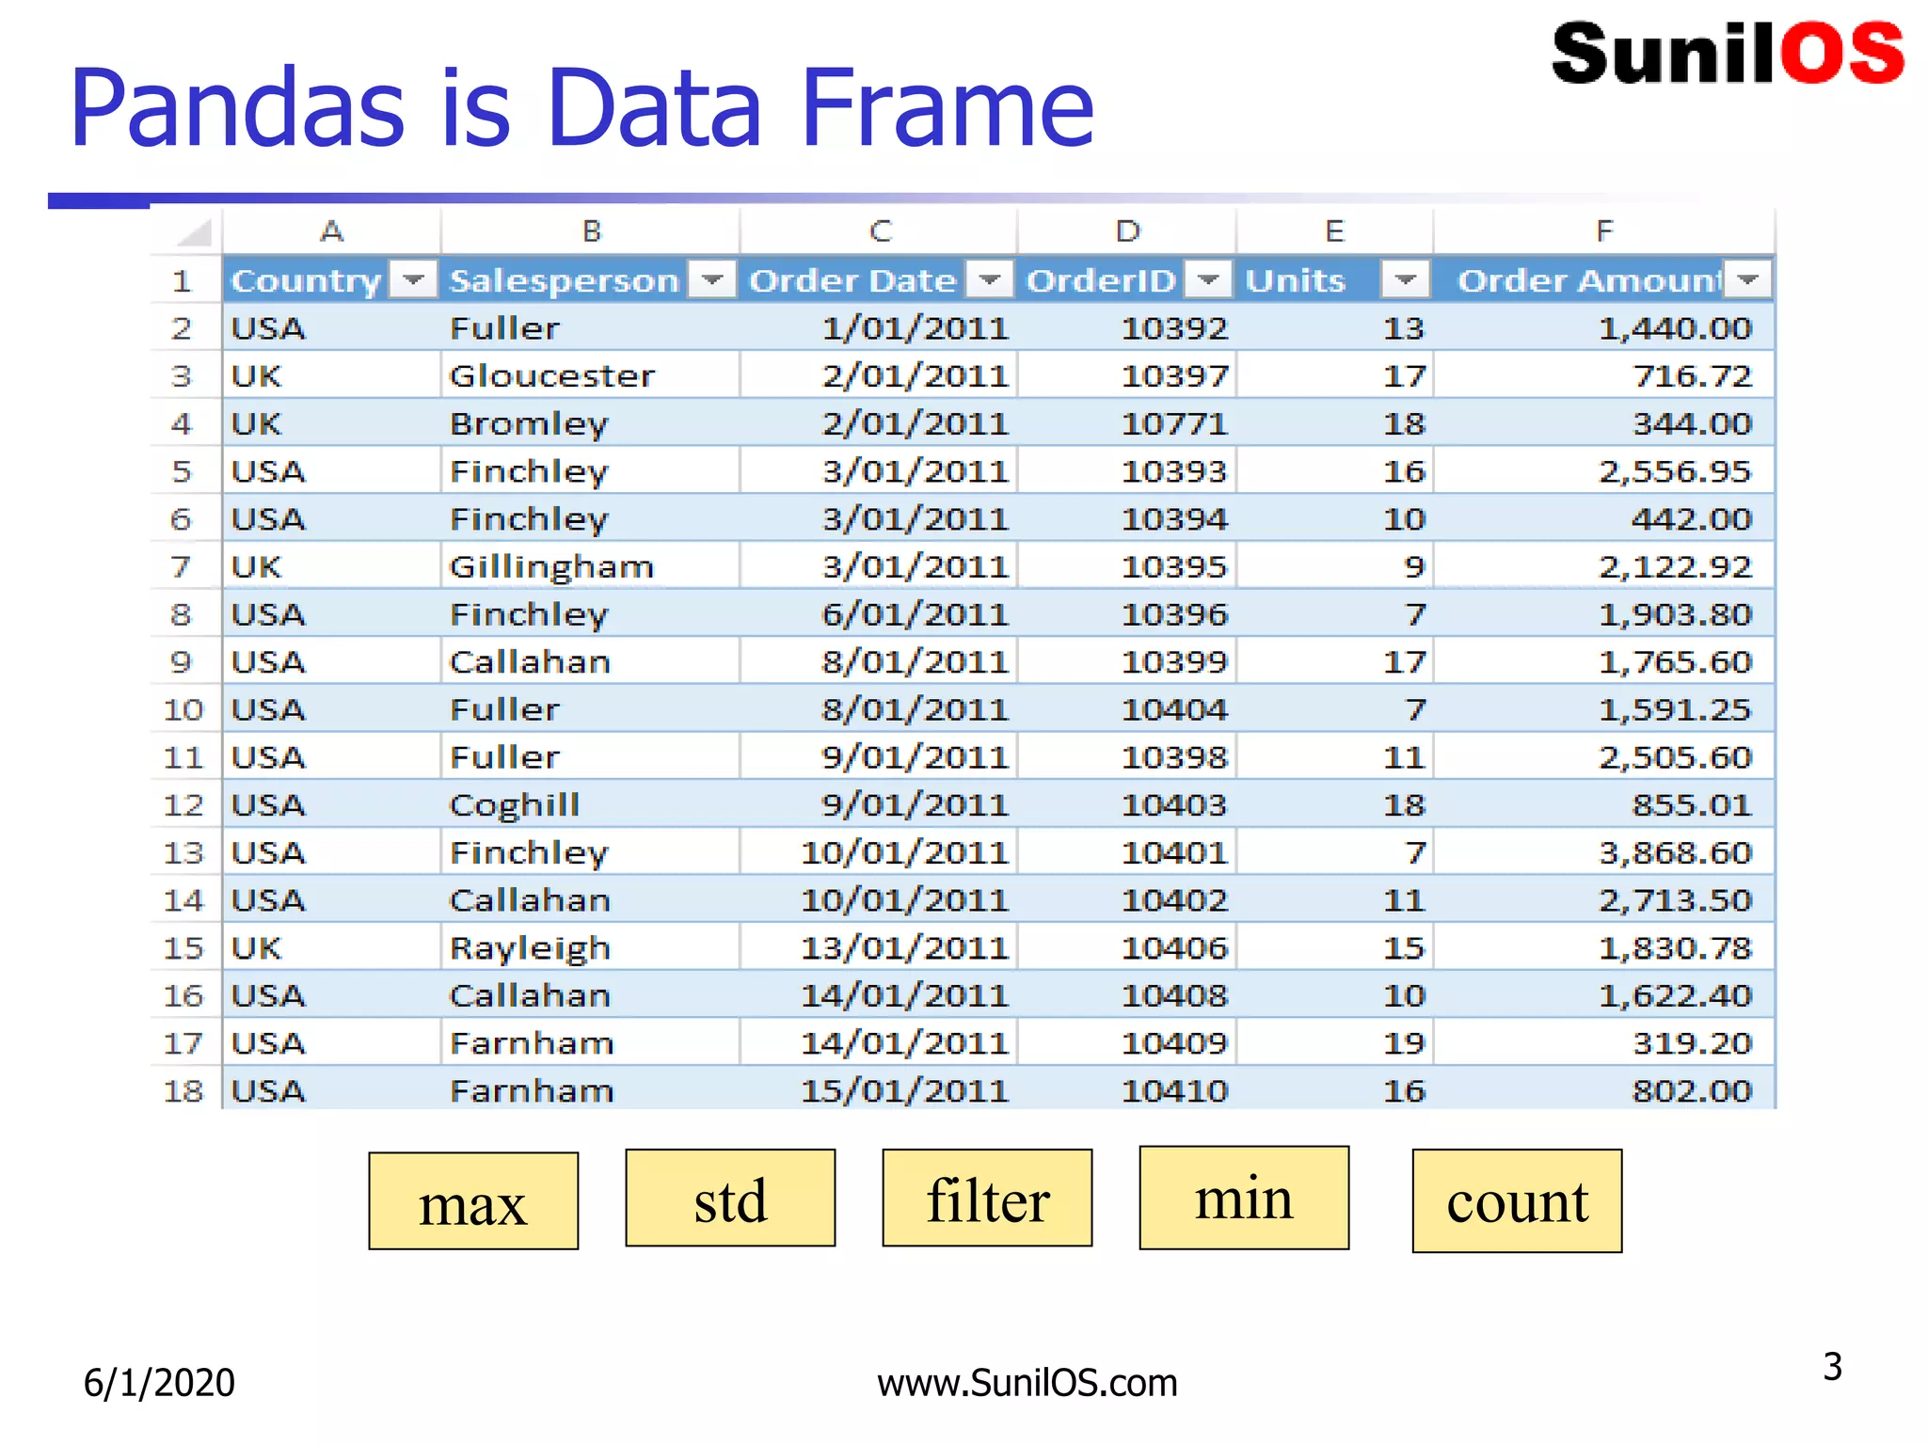Open the Country column filter dropdown
The image size is (1927, 1445).
(x=413, y=279)
